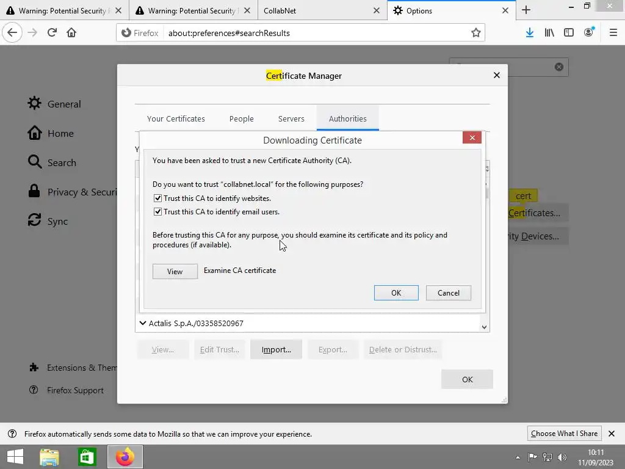Image resolution: width=625 pixels, height=469 pixels.
Task: Switch to Servers tab
Action: (x=291, y=118)
